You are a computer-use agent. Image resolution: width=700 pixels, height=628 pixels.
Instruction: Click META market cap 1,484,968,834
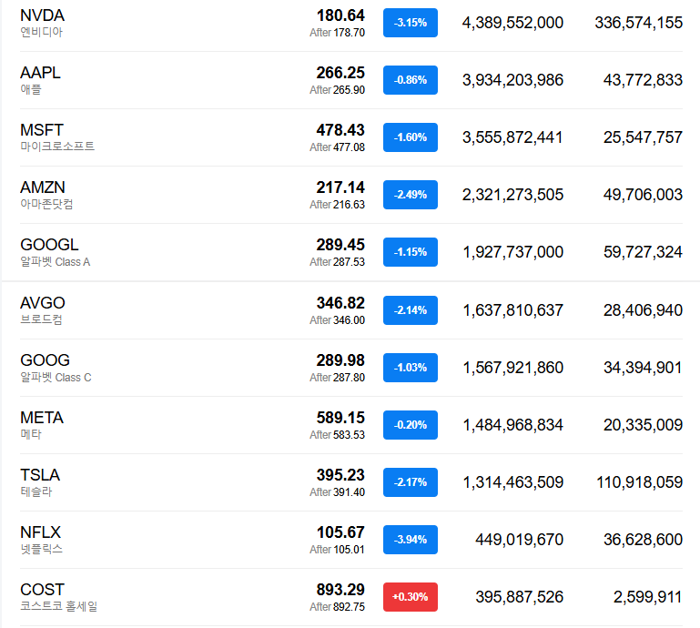pyautogui.click(x=513, y=425)
